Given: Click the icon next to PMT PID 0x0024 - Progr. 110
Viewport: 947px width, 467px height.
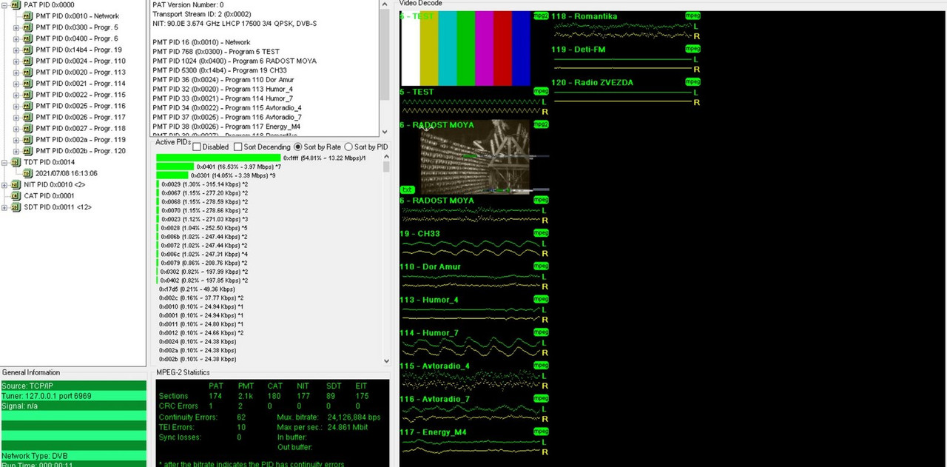Looking at the screenshot, I should pyautogui.click(x=28, y=61).
